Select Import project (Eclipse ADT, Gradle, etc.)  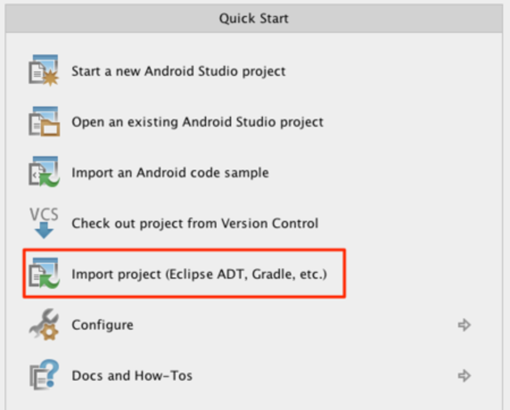199,274
